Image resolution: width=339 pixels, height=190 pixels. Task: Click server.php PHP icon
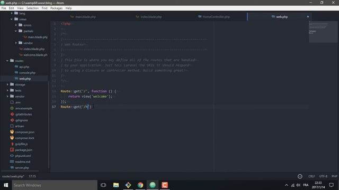point(12,167)
